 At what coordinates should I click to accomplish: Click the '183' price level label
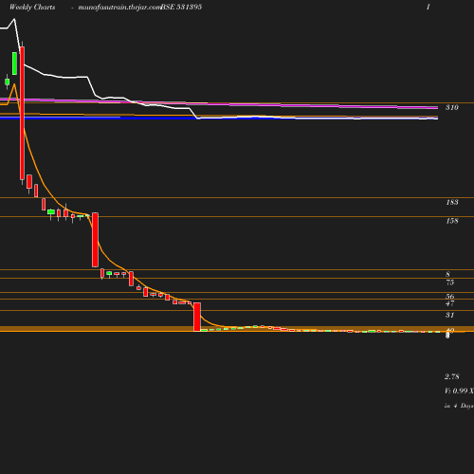[x=452, y=202]
